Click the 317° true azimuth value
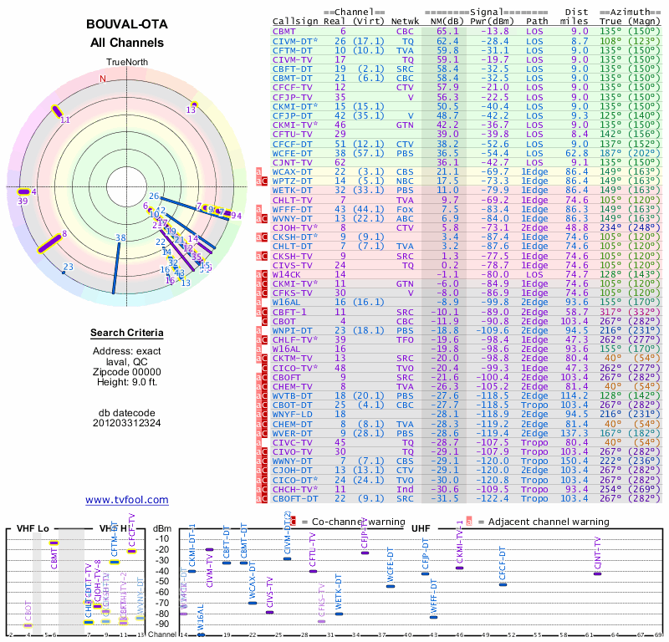The image size is (669, 642). (x=610, y=313)
